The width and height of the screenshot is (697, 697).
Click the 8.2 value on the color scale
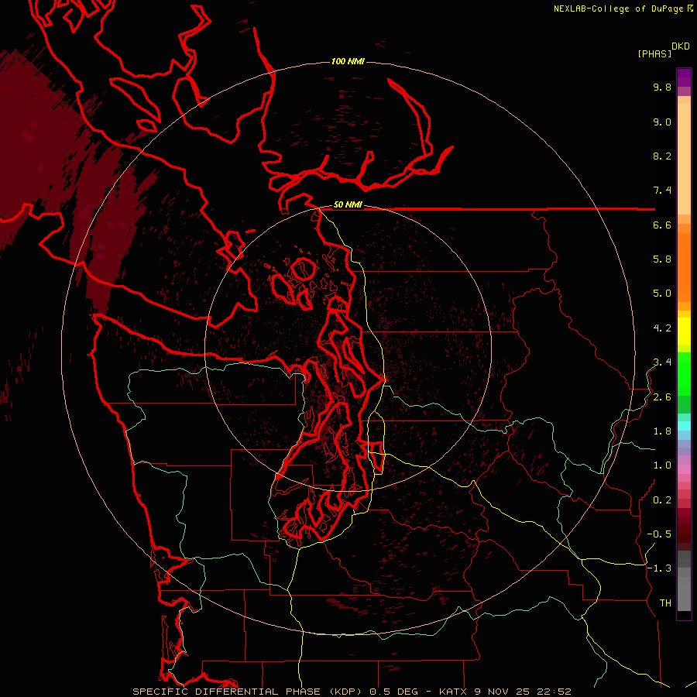coord(662,156)
